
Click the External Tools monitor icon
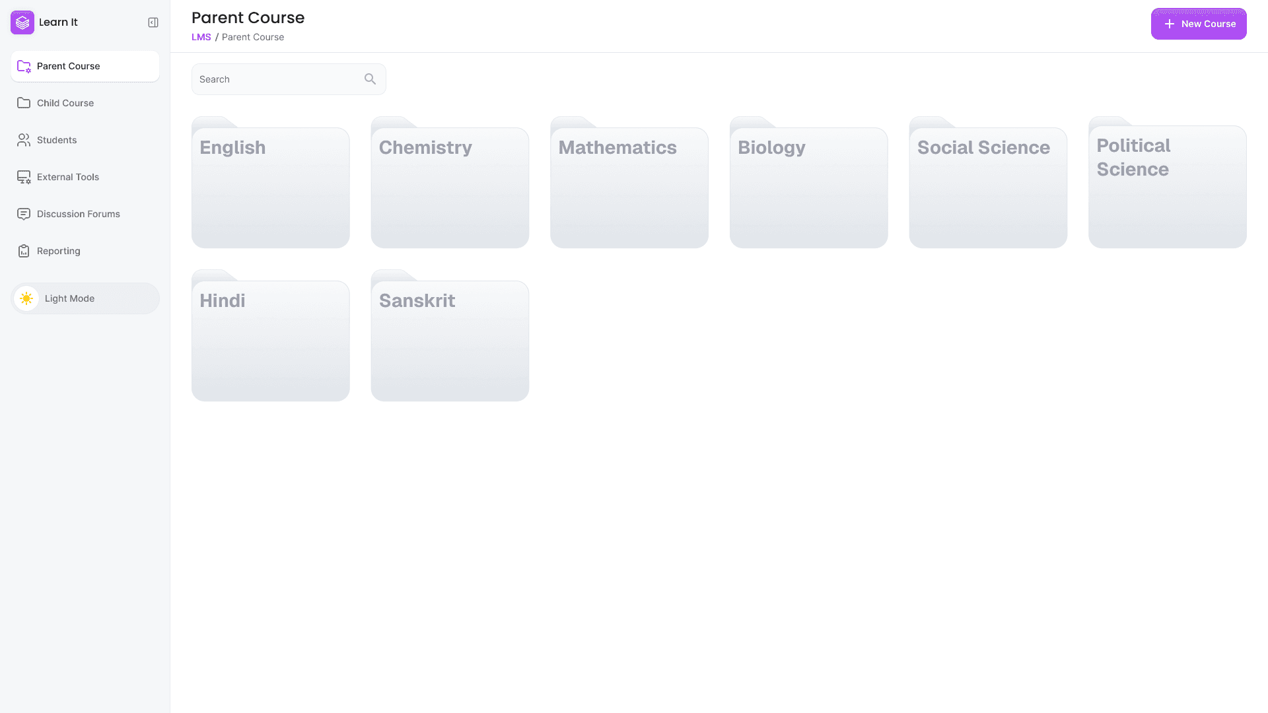pyautogui.click(x=24, y=177)
